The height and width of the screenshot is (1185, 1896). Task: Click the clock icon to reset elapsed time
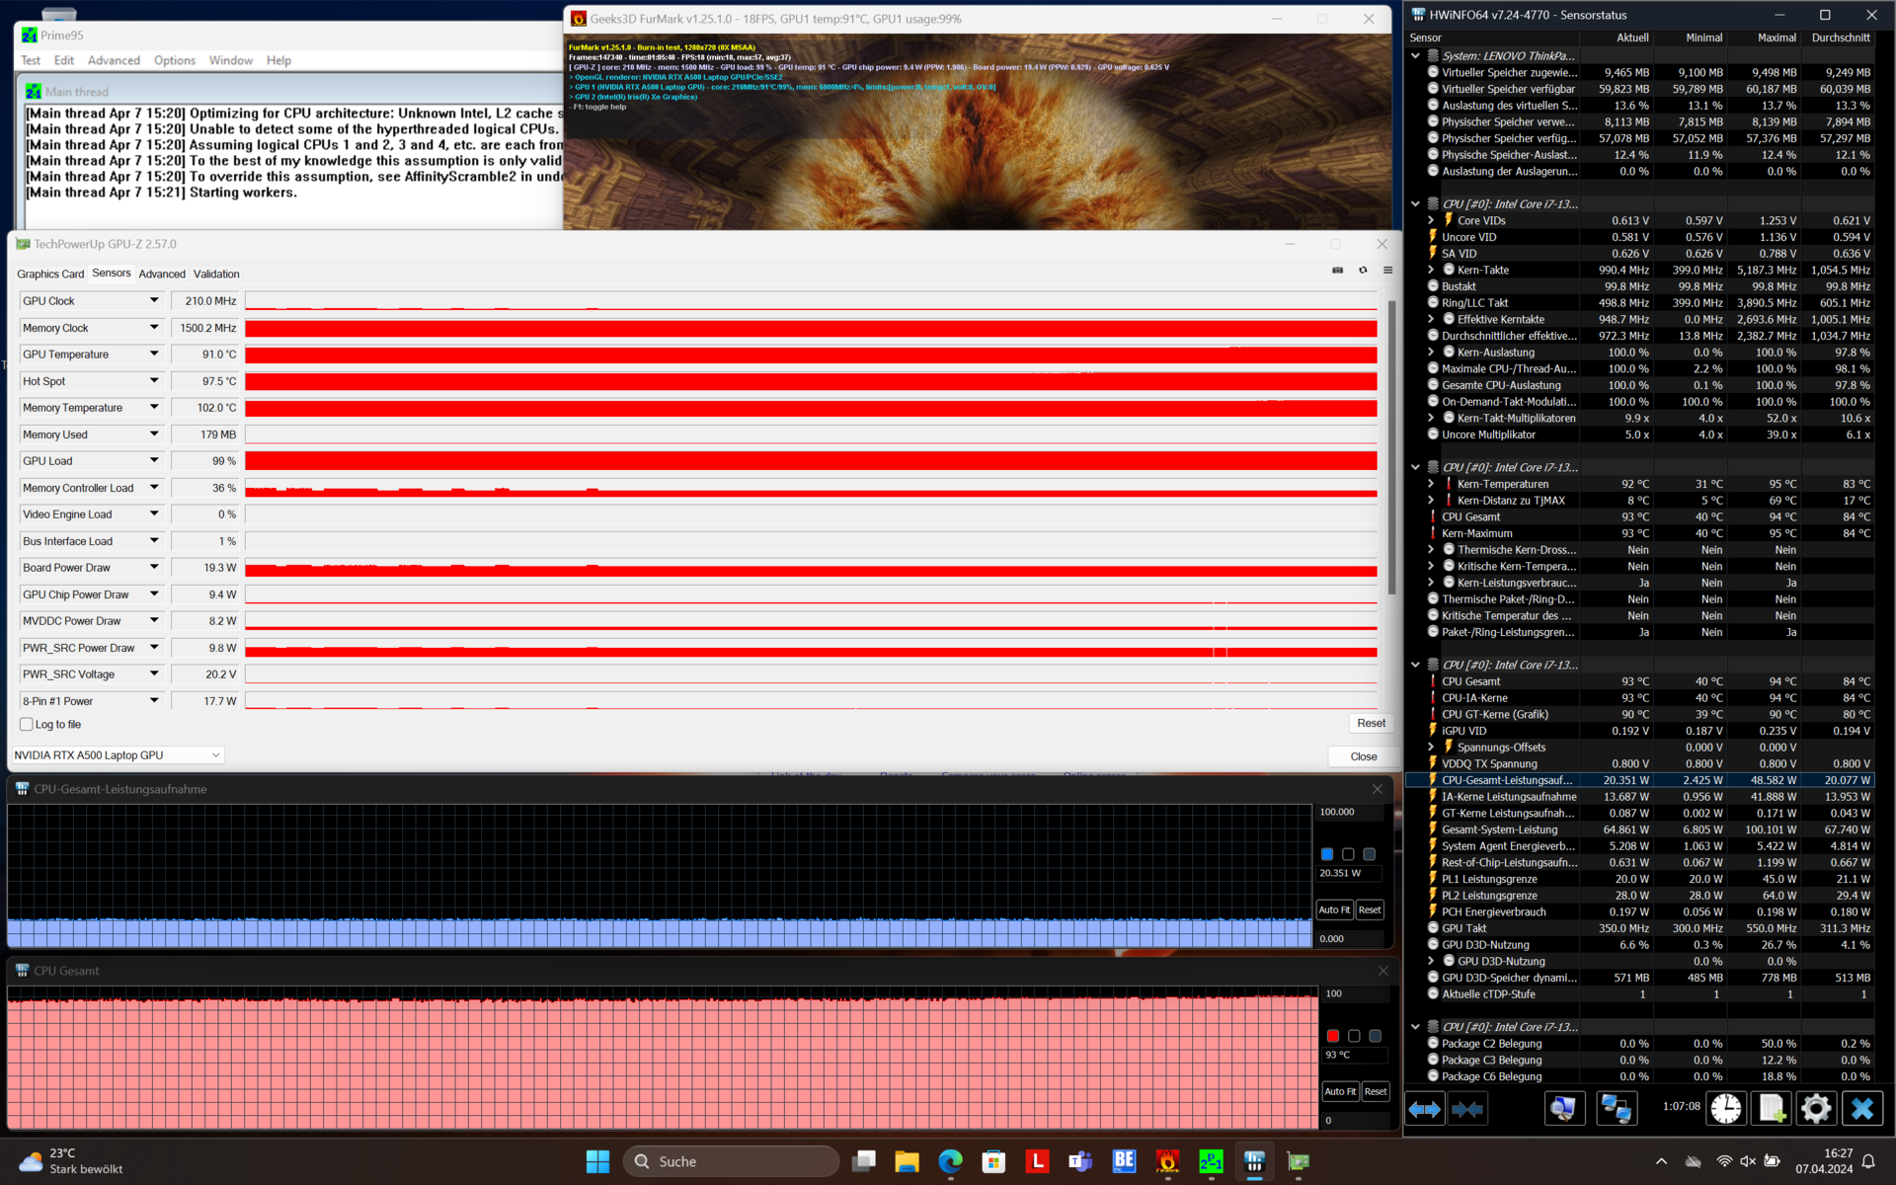1725,1109
